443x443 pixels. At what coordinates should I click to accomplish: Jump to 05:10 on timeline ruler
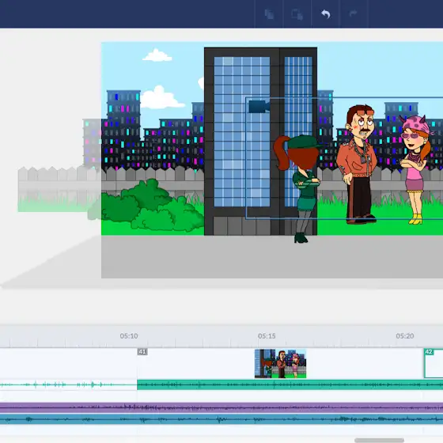pyautogui.click(x=129, y=336)
